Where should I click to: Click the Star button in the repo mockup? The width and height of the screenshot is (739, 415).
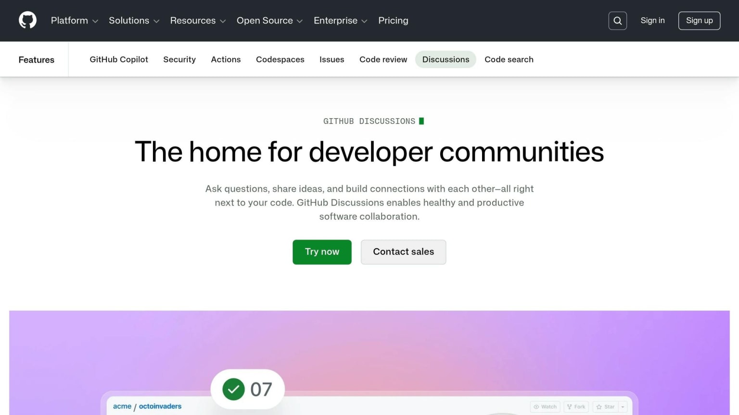606,407
